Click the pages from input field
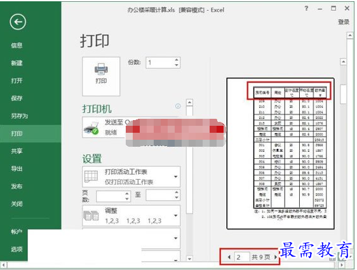 (x=111, y=196)
